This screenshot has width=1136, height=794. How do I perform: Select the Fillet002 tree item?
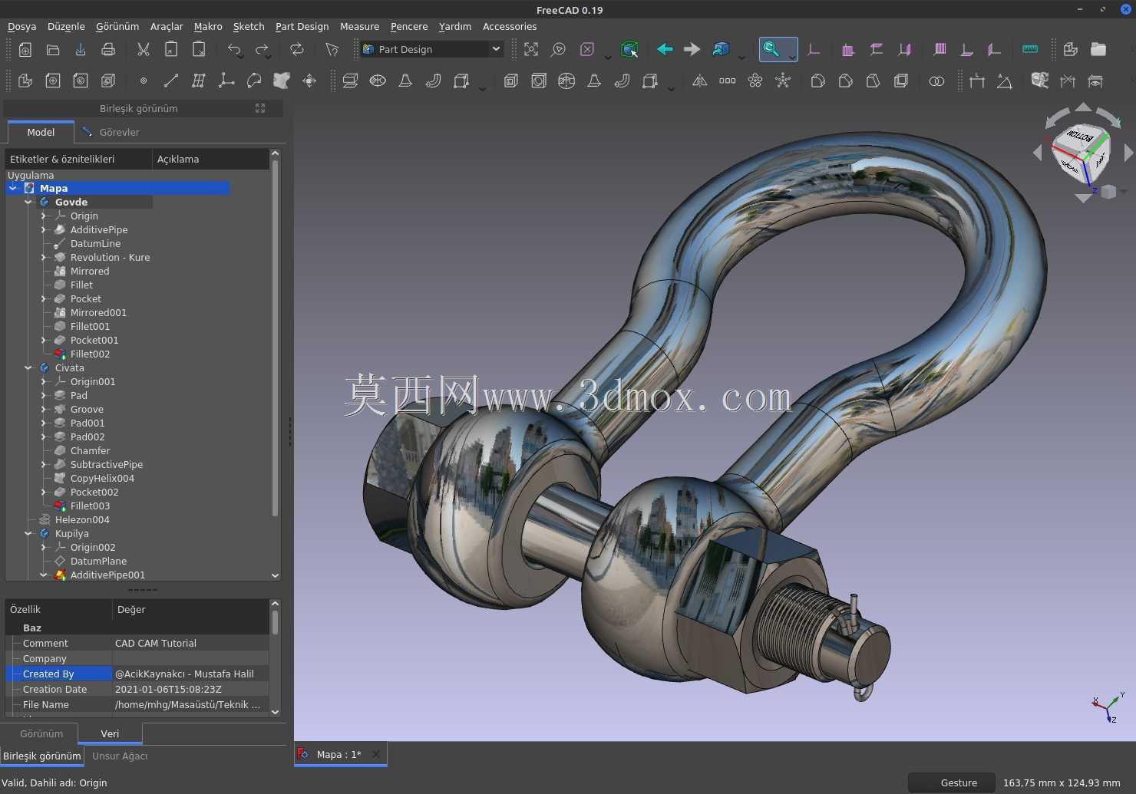coord(90,354)
